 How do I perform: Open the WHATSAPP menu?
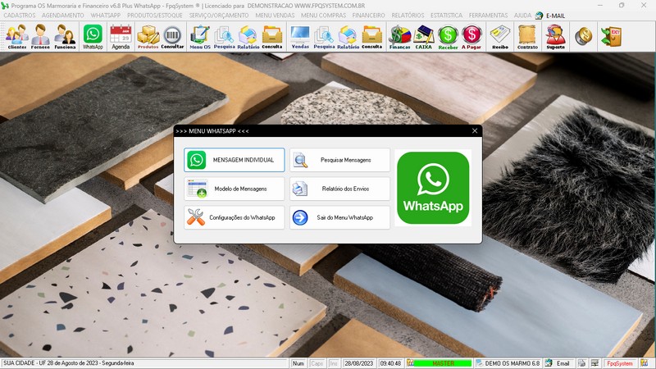106,16
